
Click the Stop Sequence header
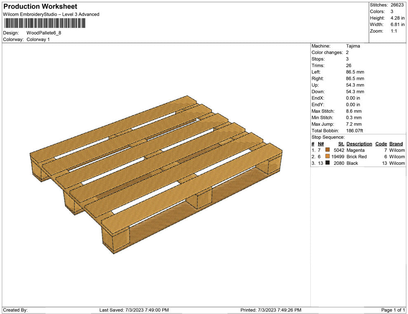tap(328, 137)
